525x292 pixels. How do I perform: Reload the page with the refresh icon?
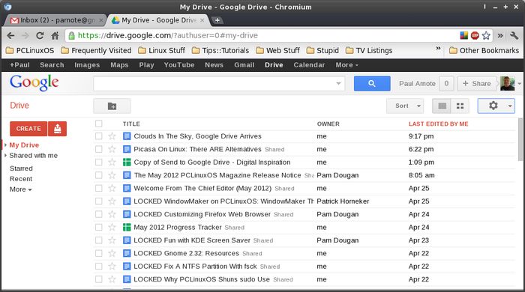point(40,35)
